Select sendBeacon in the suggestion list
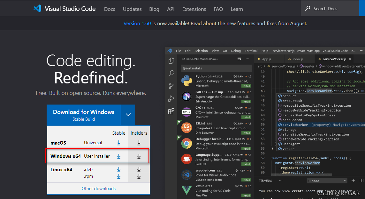 click(292, 120)
